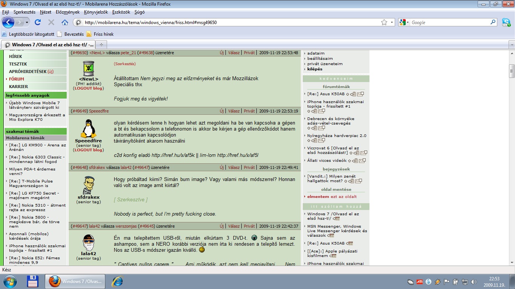Screen dimensions: 515x289
Task: Click the envelope icon next to Asus K50AB
Action: pos(360,94)
